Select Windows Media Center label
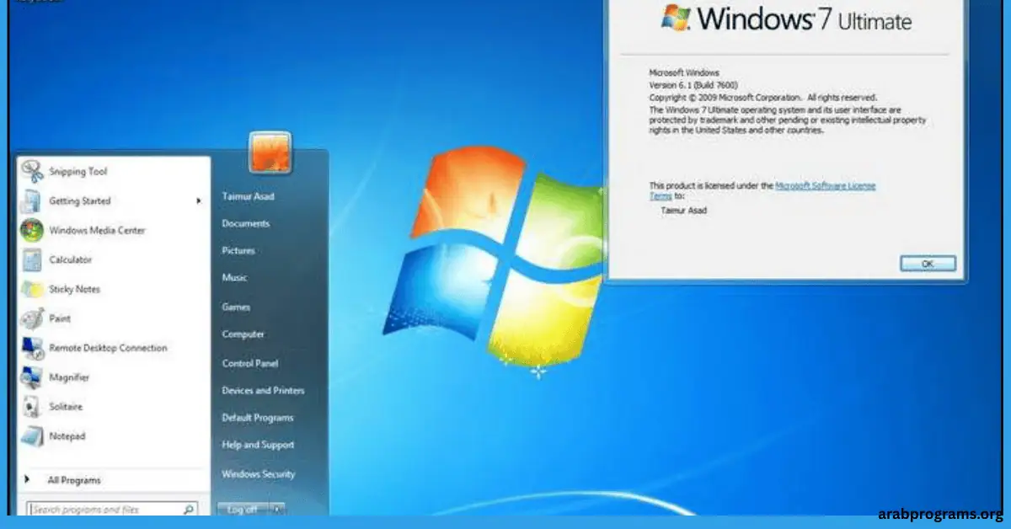The image size is (1011, 529). [97, 230]
